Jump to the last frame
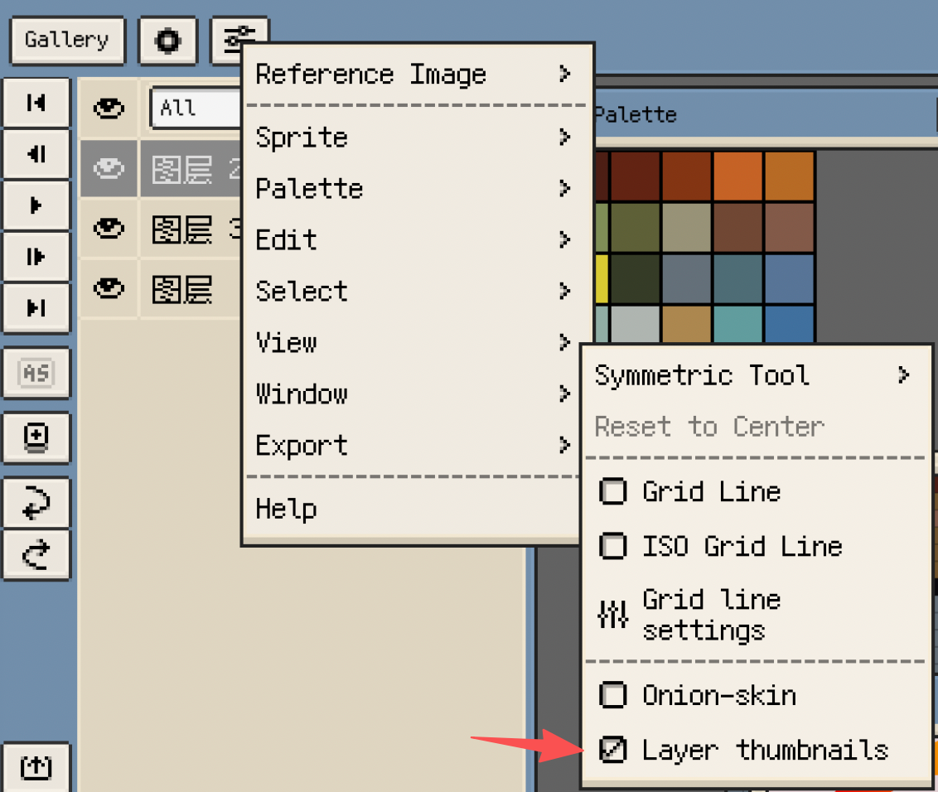Image resolution: width=938 pixels, height=792 pixels. pos(36,308)
